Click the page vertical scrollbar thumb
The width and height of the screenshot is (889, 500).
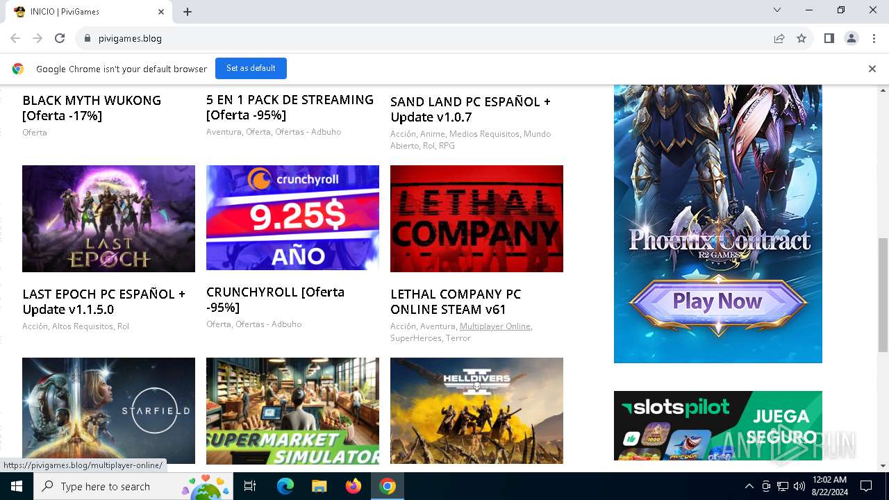[x=883, y=295]
